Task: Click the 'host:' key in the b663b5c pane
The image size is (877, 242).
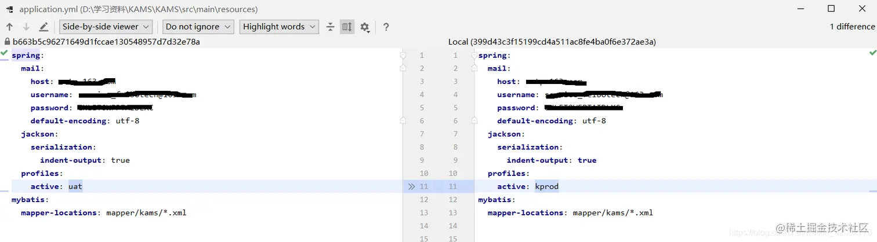Action: [42, 82]
